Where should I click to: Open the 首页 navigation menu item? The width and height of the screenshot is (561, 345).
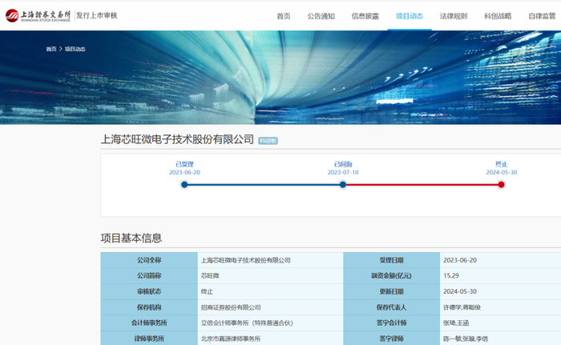coord(284,16)
